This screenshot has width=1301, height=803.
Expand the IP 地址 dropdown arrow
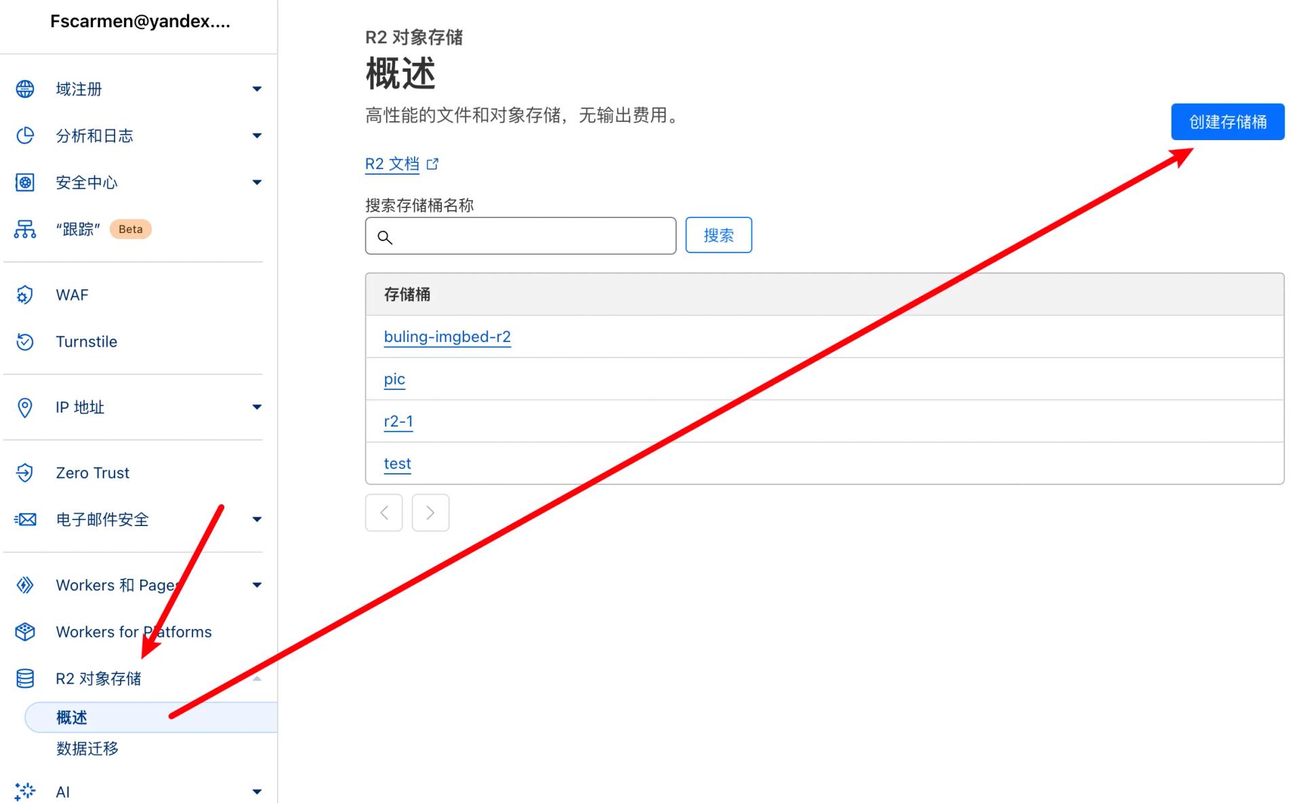(257, 407)
